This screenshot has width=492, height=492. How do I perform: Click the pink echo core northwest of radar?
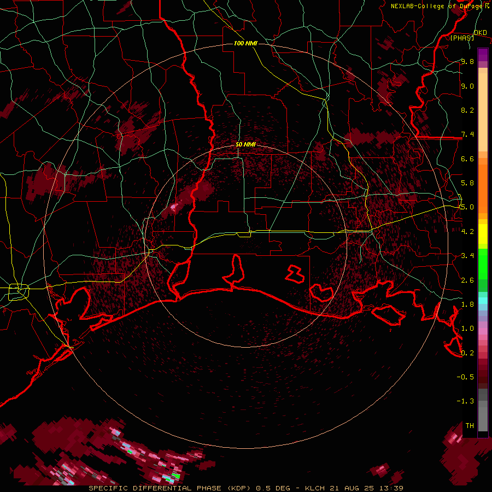[x=173, y=207]
